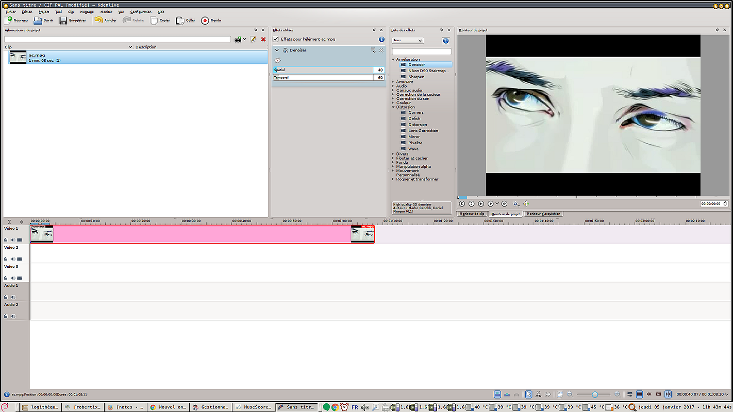Click the monitor volume speaker icon
Screen dimensions: 733x412
click(x=526, y=204)
